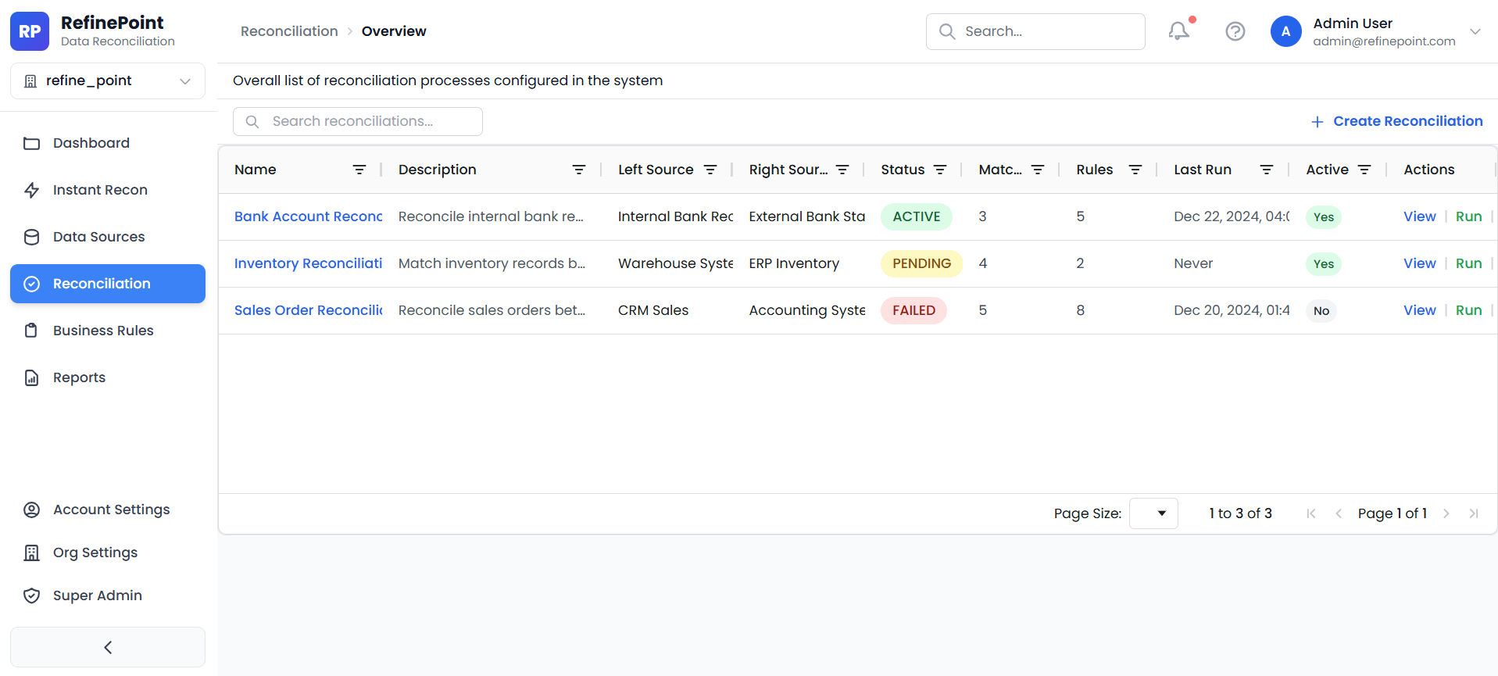Click the plus icon of Create Reconciliation
Image resolution: width=1498 pixels, height=676 pixels.
coord(1317,122)
